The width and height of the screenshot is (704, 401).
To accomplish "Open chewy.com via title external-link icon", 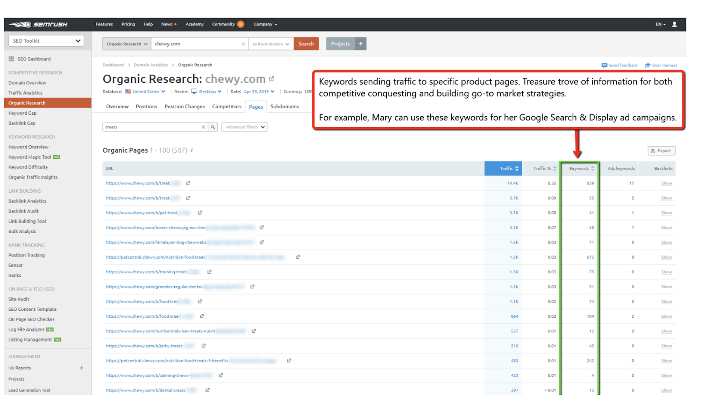I will 271,79.
